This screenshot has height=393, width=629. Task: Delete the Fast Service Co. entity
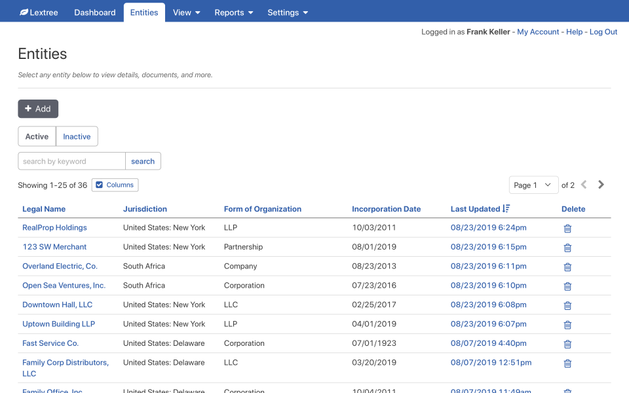[x=567, y=343]
